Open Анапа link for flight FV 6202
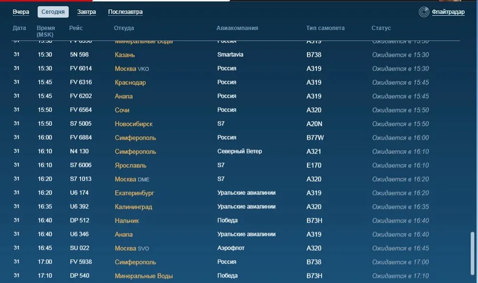 click(x=124, y=96)
